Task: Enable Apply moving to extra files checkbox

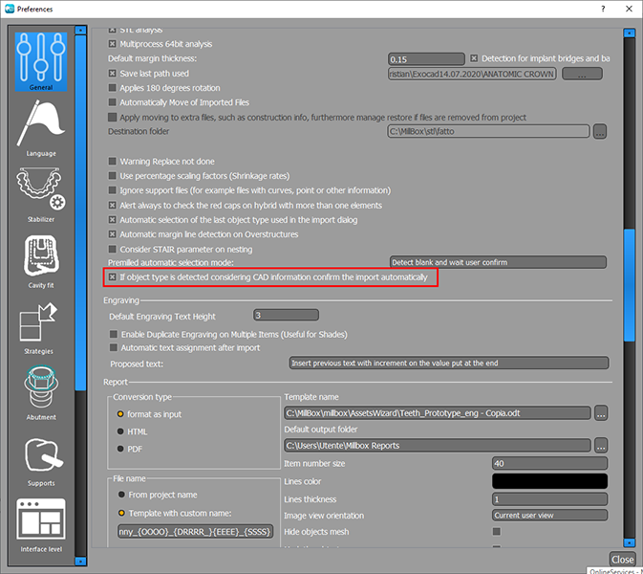Action: (112, 117)
